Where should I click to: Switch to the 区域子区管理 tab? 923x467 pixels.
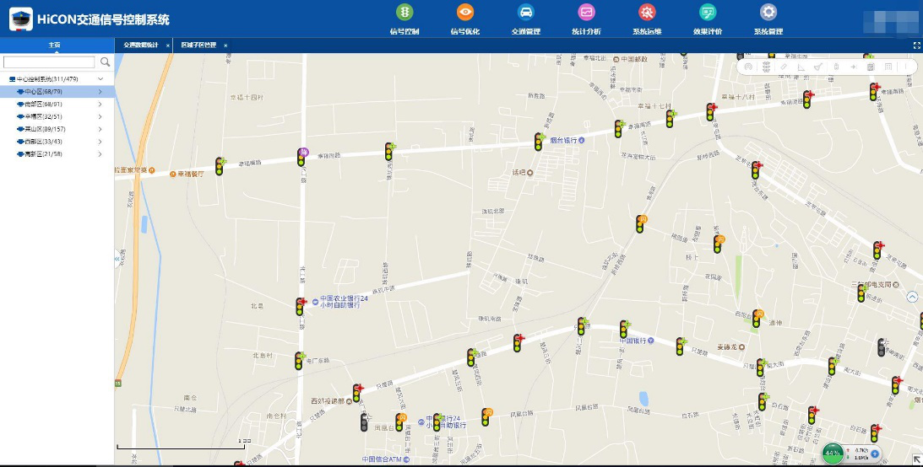198,45
